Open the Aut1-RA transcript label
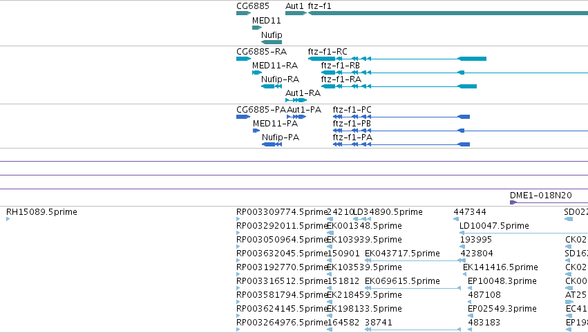 [303, 93]
